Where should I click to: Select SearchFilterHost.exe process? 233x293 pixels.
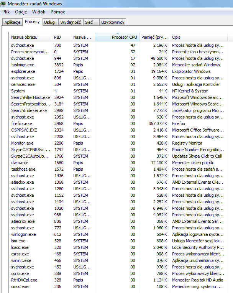click(118, 97)
